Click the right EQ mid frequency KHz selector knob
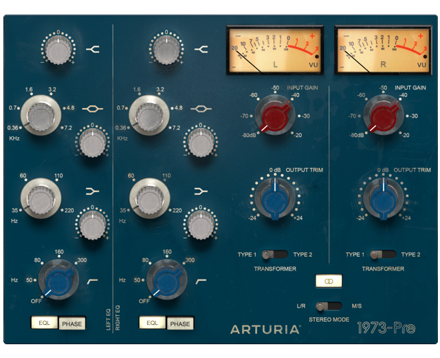Viewport: 440px width, 358px height. [x=149, y=116]
